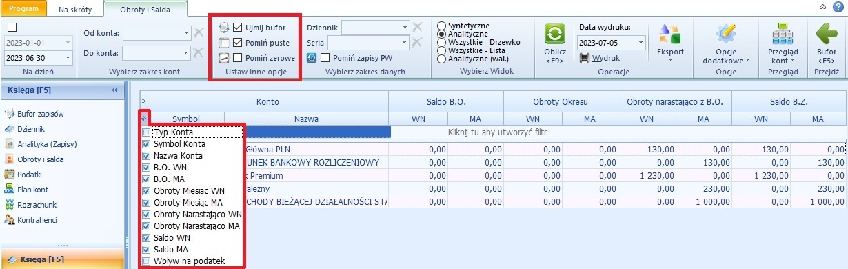Click the Rozrachunki link in sidebar
Screen dimensions: 848x269
coord(38,204)
